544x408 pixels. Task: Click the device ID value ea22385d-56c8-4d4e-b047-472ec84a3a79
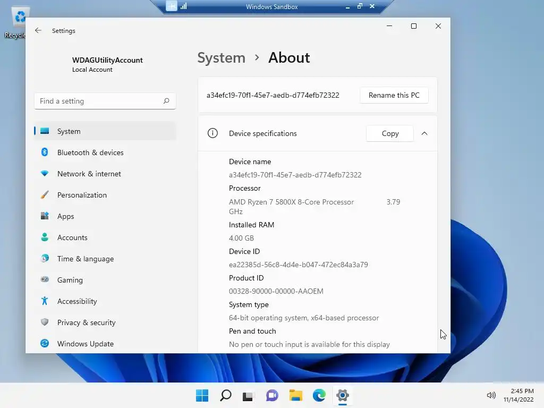299,265
